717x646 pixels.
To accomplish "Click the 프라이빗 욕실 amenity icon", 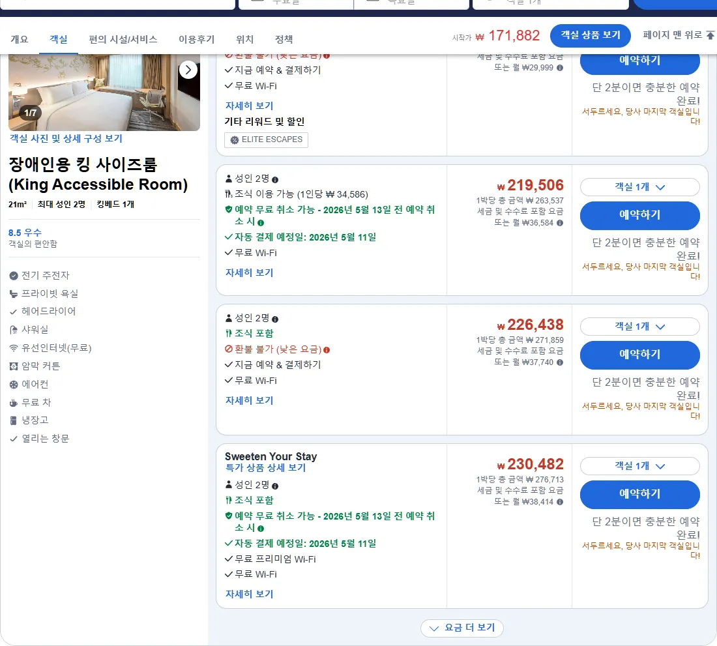I will point(14,294).
